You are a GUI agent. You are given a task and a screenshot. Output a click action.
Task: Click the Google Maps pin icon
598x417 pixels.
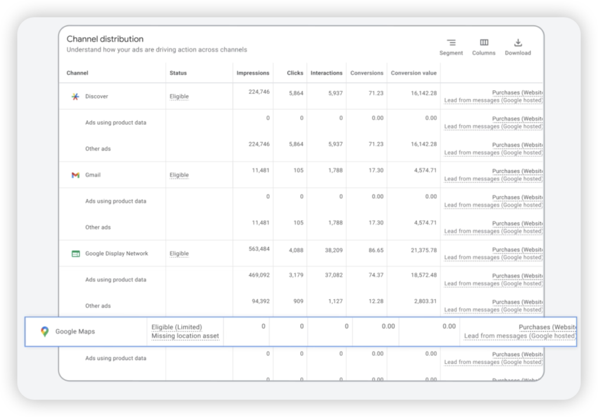point(44,331)
